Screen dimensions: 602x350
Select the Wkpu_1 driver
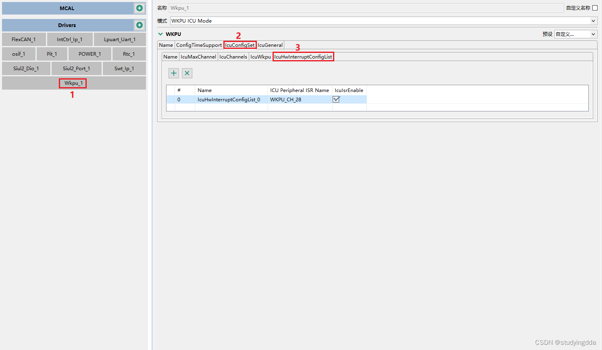click(x=74, y=83)
